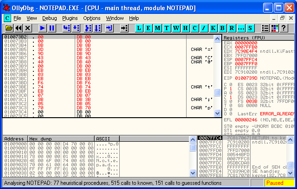Click the EIP register value 0100739D
This screenshot has width=297, height=189.
pos(246,78)
